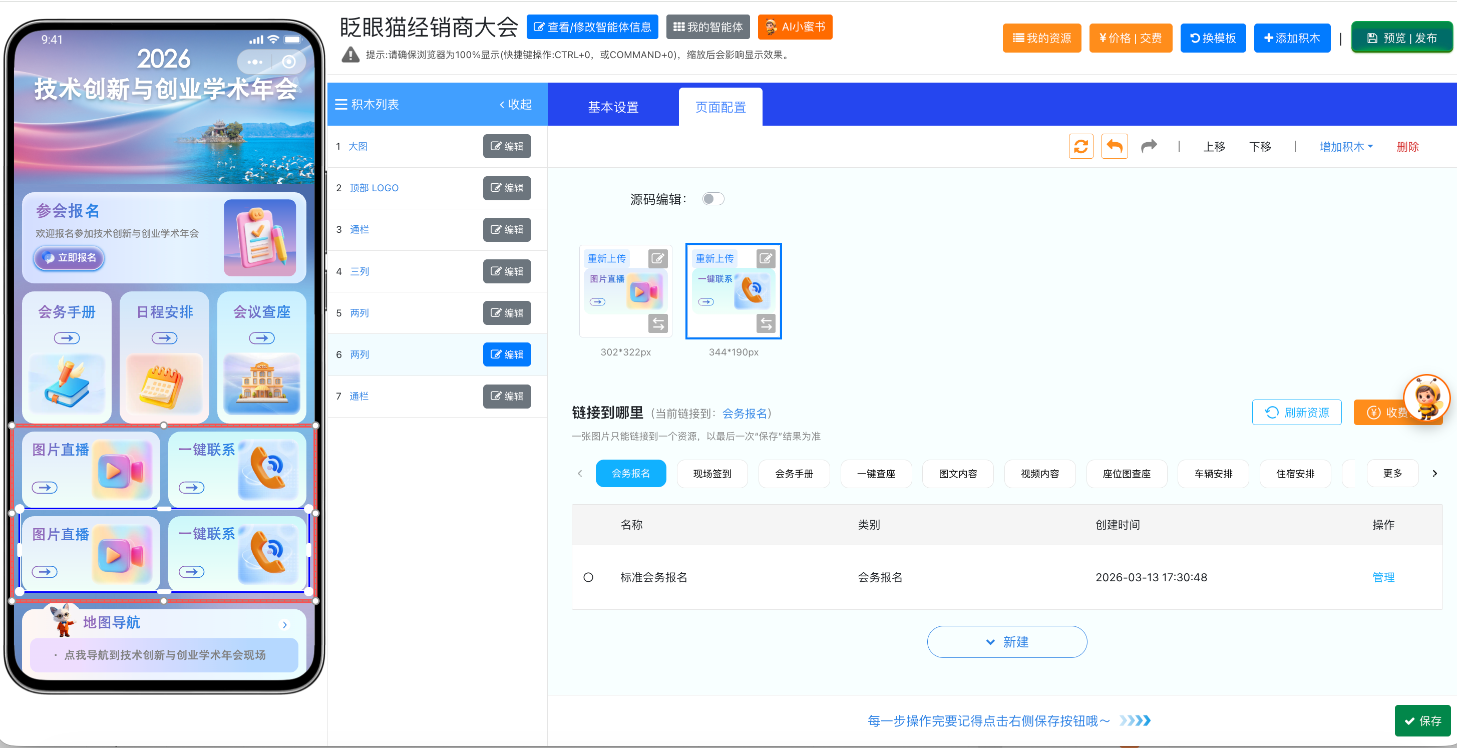Select the 现场签到 resource tab
1457x748 pixels.
712,473
